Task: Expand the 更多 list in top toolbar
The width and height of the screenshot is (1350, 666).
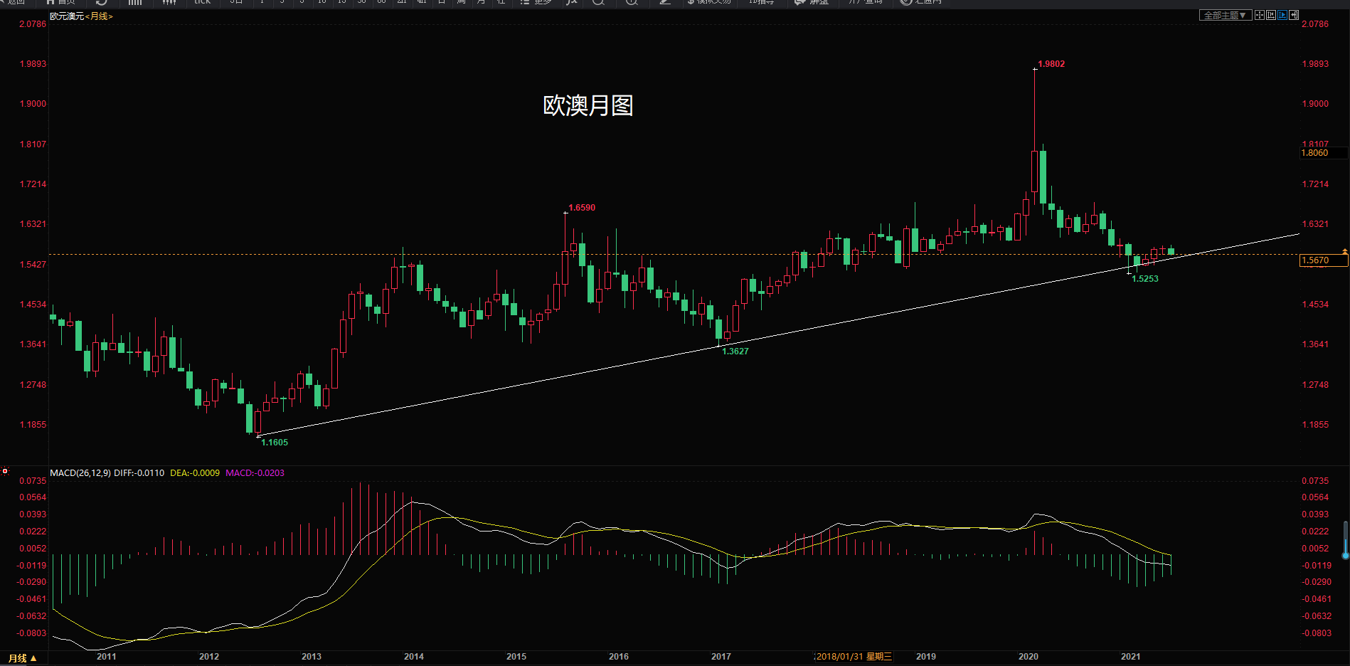Action: (536, 2)
